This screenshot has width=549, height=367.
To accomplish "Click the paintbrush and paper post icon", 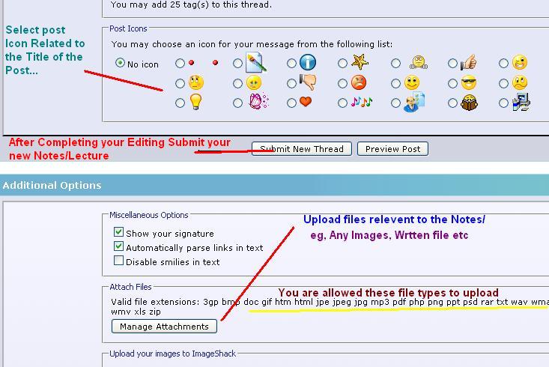I will pos(256,62).
